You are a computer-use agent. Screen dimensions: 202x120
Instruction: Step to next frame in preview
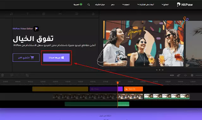tap(163, 70)
